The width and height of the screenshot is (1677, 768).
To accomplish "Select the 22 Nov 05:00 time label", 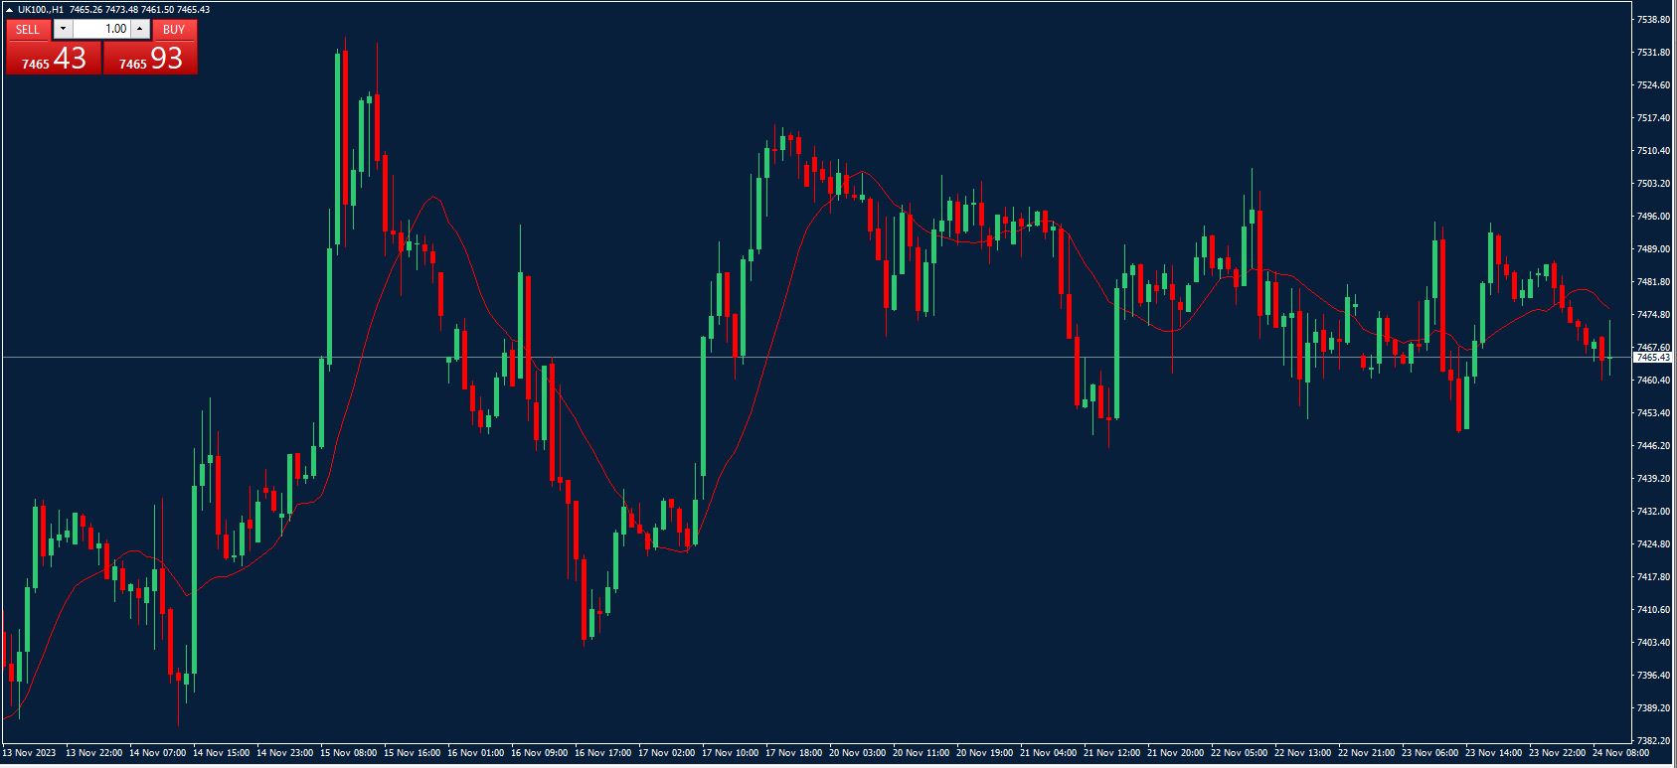I will point(1239,753).
